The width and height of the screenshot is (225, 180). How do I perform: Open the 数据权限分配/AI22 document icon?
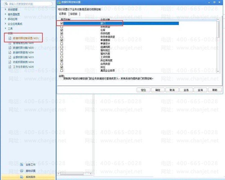10,48
